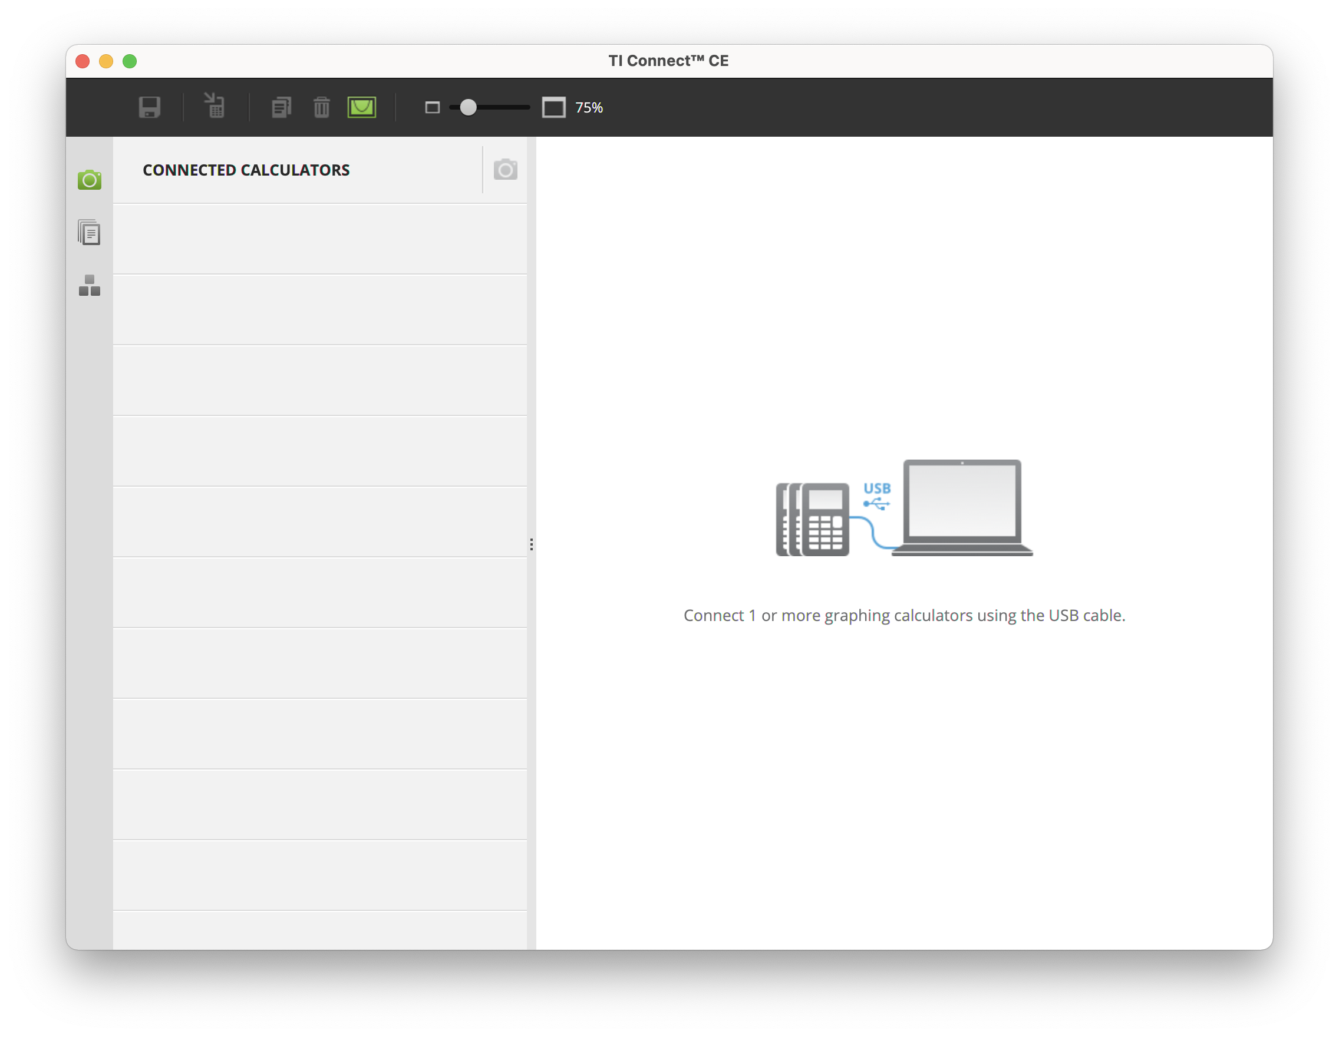The height and width of the screenshot is (1037, 1339).
Task: Close the TI Connect CE window
Action: tap(83, 61)
